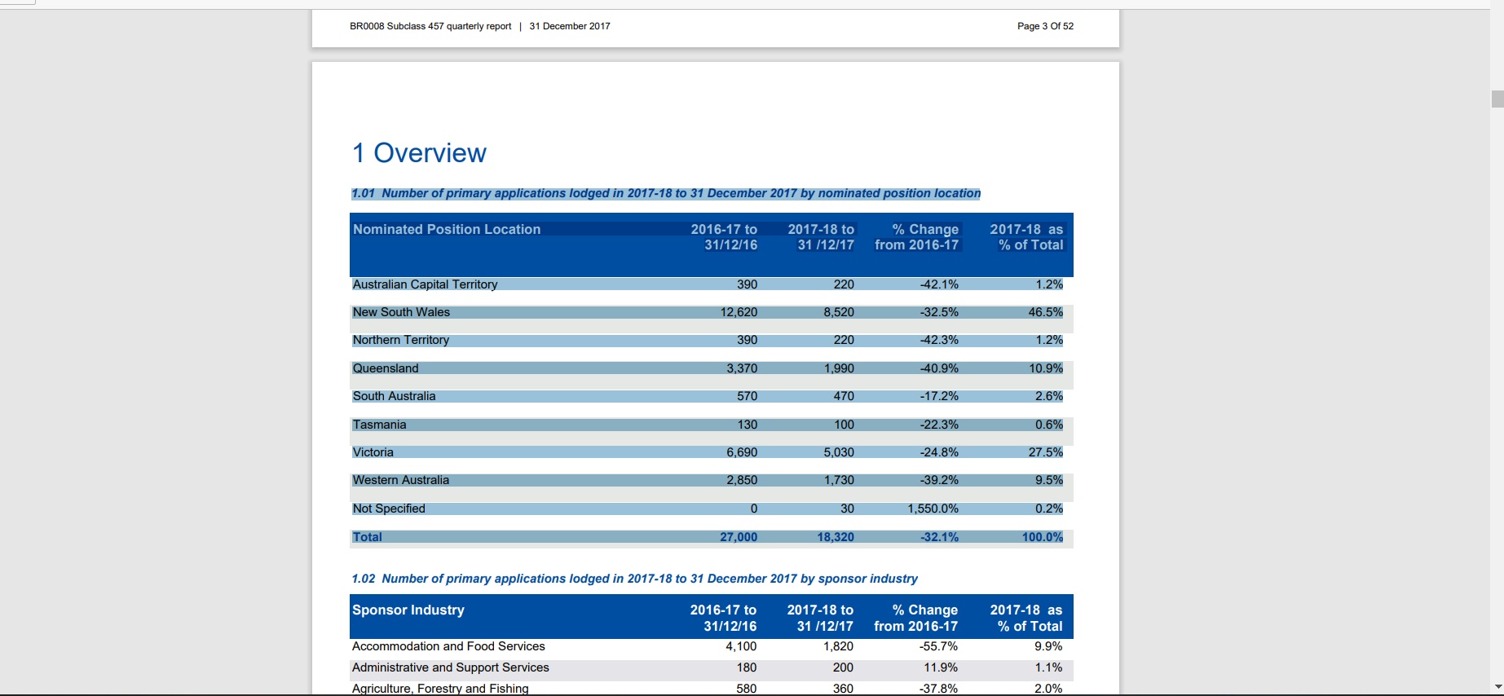Click the 'Total' row label
Screen dimensions: 1504x696
tap(367, 537)
